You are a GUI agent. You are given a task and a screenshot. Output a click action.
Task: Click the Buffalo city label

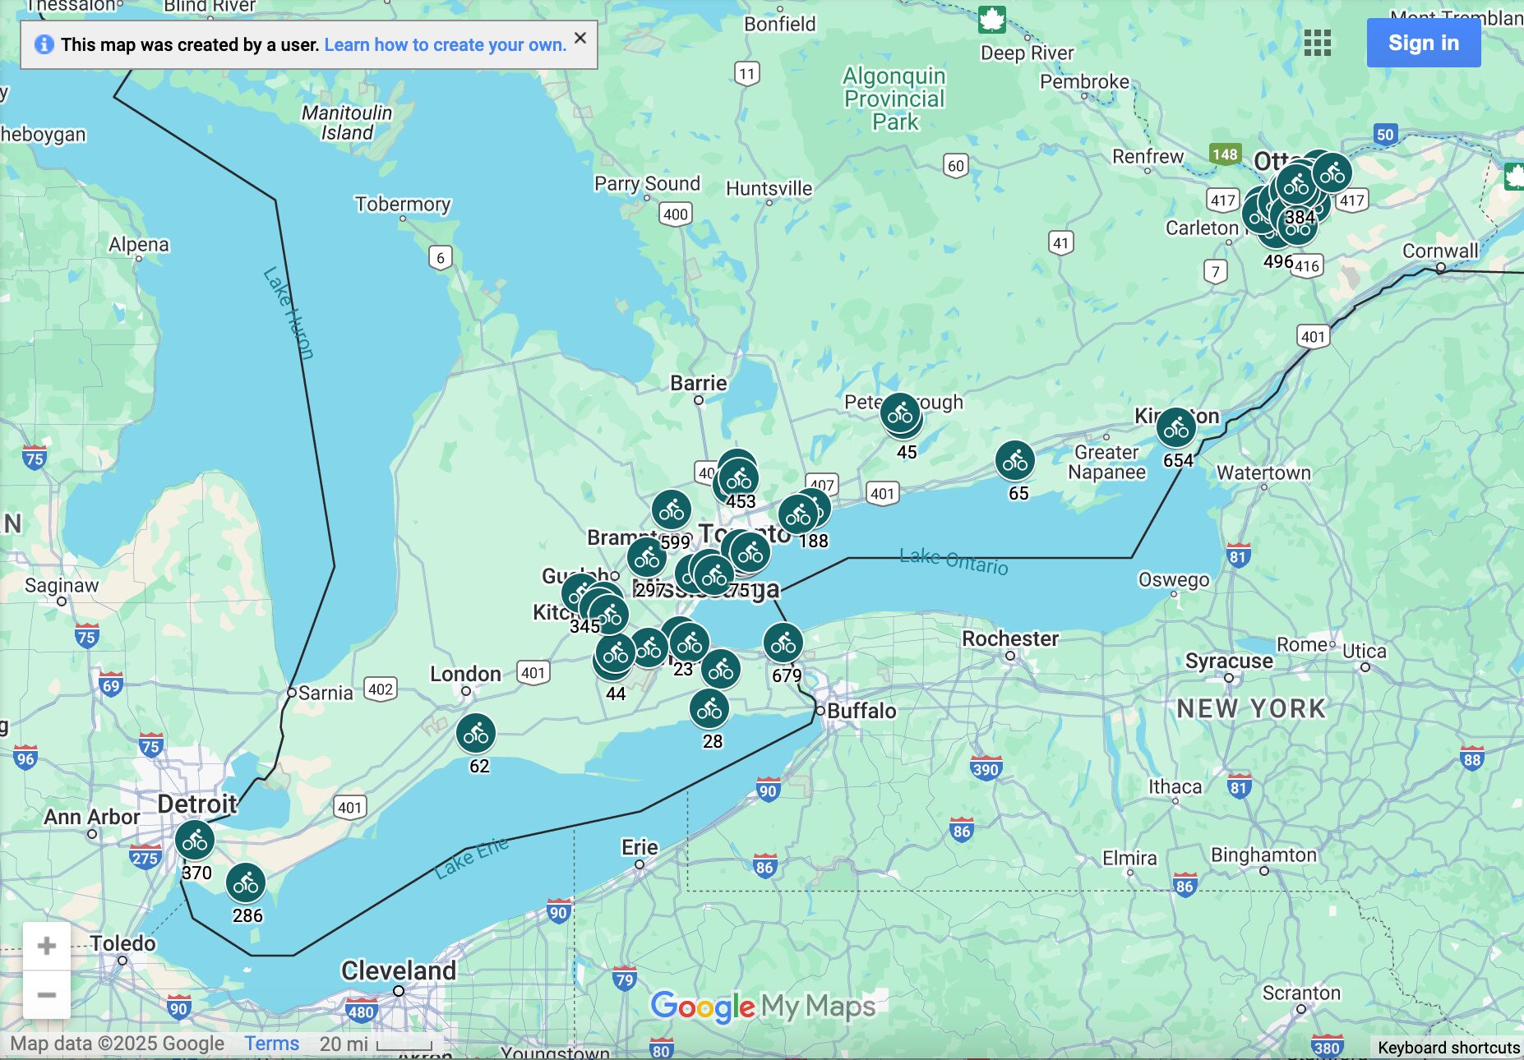(x=861, y=711)
